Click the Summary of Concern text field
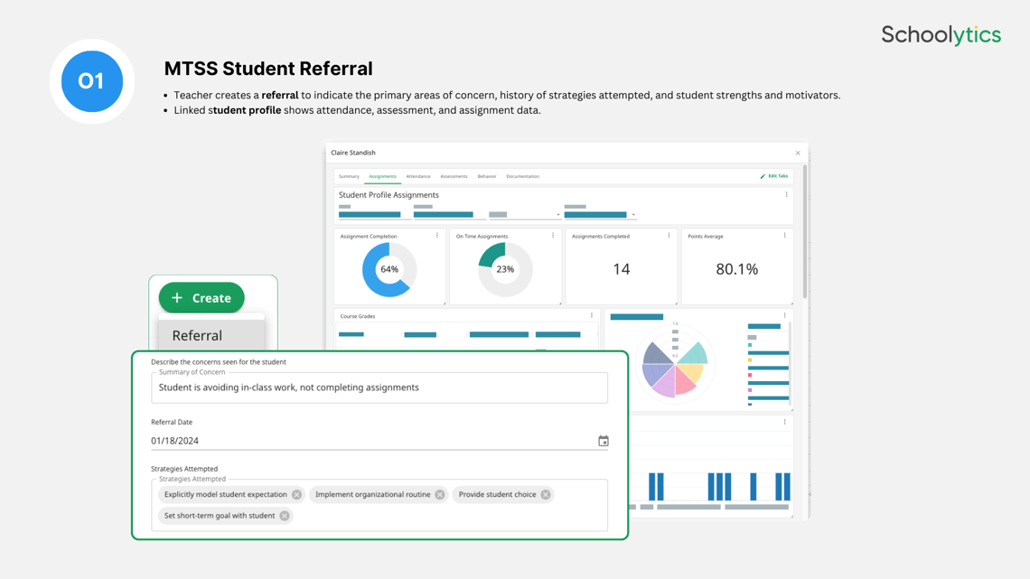Viewport: 1030px width, 579px height. 379,388
